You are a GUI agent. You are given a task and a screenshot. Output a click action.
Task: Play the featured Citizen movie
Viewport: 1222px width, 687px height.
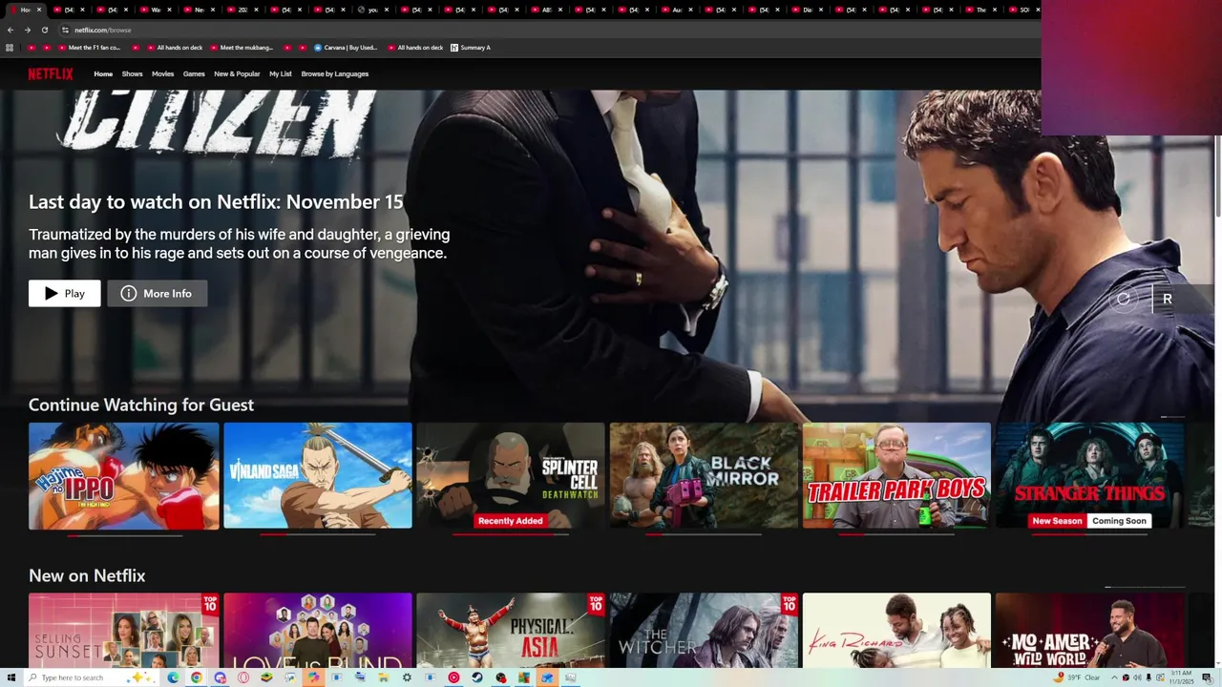click(65, 294)
